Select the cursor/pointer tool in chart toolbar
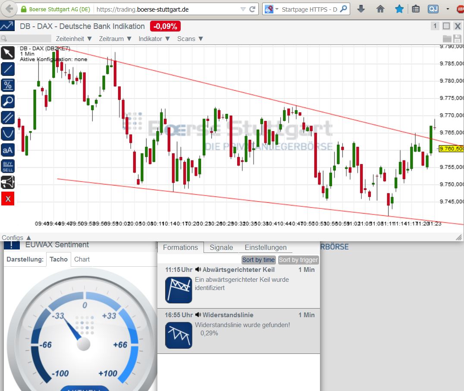Viewport: 464px width, 391px height. pos(7,53)
